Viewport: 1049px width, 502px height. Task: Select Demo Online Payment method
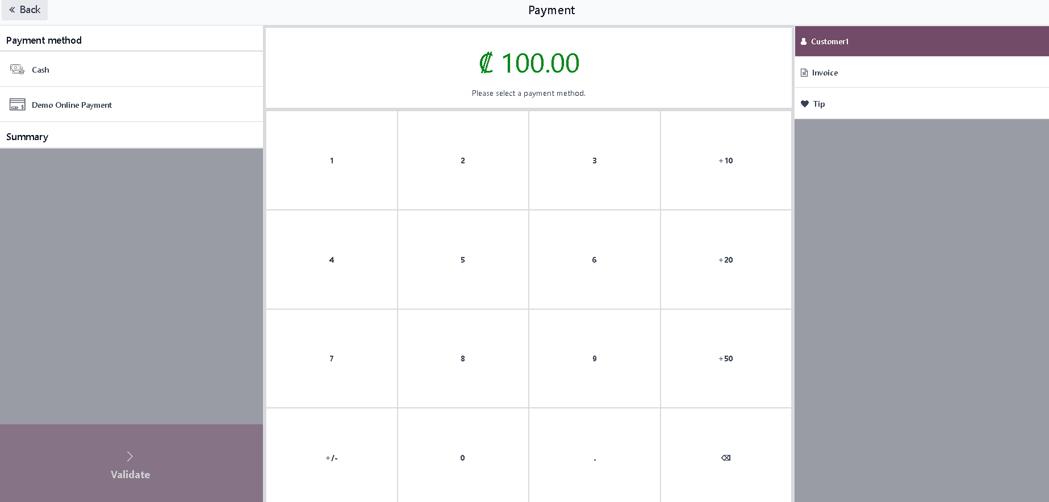coord(131,104)
